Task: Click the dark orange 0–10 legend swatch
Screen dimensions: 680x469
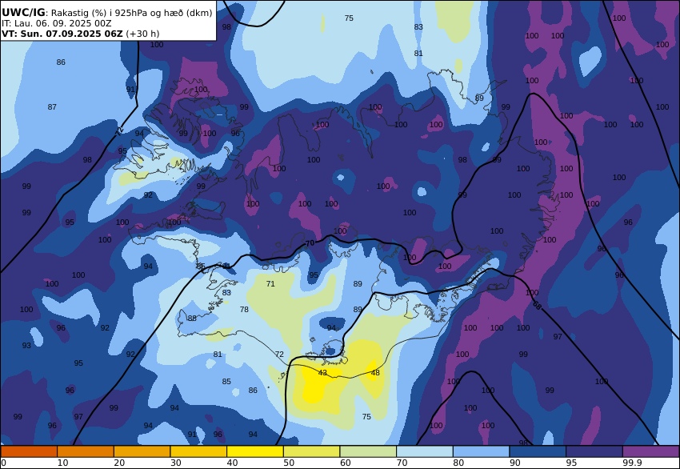Action: [29, 451]
